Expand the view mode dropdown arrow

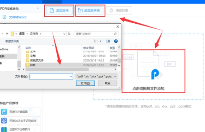click(x=100, y=41)
